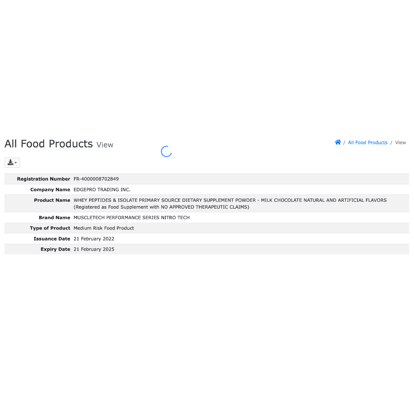
Task: Click the Company Name label
Action: [50, 190]
